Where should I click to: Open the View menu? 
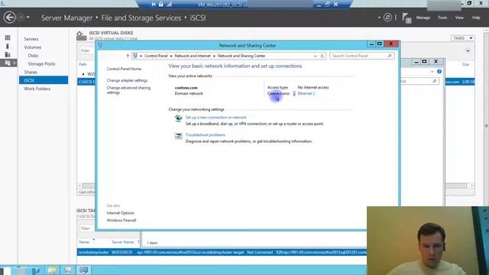click(459, 18)
